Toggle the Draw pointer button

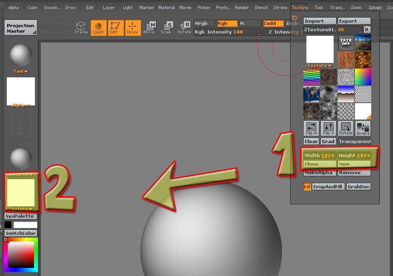pos(133,28)
